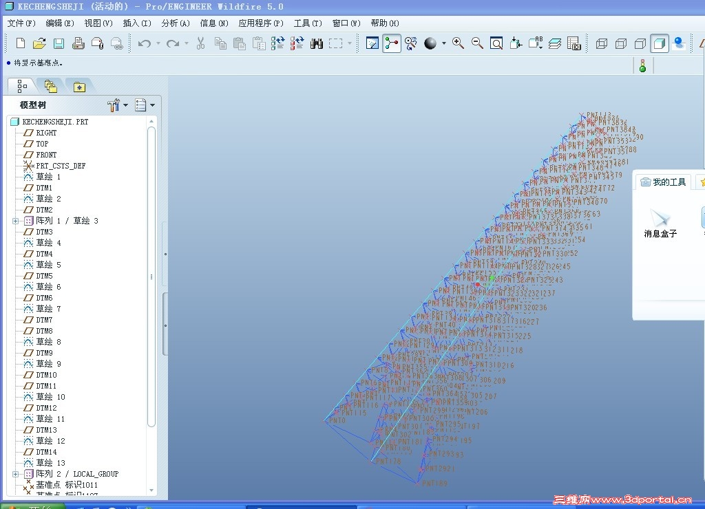Image resolution: width=705 pixels, height=509 pixels.
Task: Click the sphere appearance gallery icon
Action: pyautogui.click(x=430, y=43)
